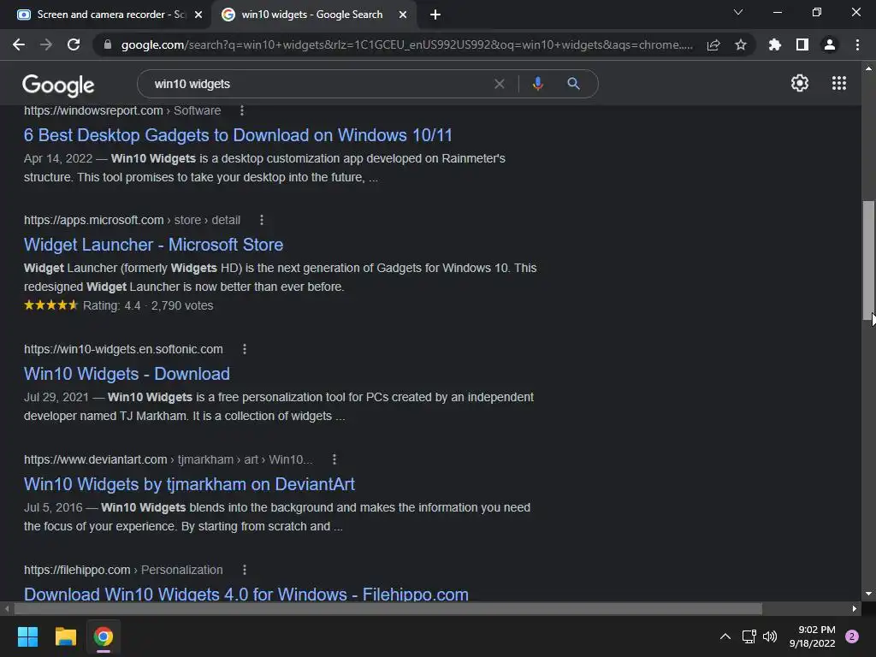Click the vertical scrollbar thumb
The width and height of the screenshot is (876, 657).
(868, 260)
